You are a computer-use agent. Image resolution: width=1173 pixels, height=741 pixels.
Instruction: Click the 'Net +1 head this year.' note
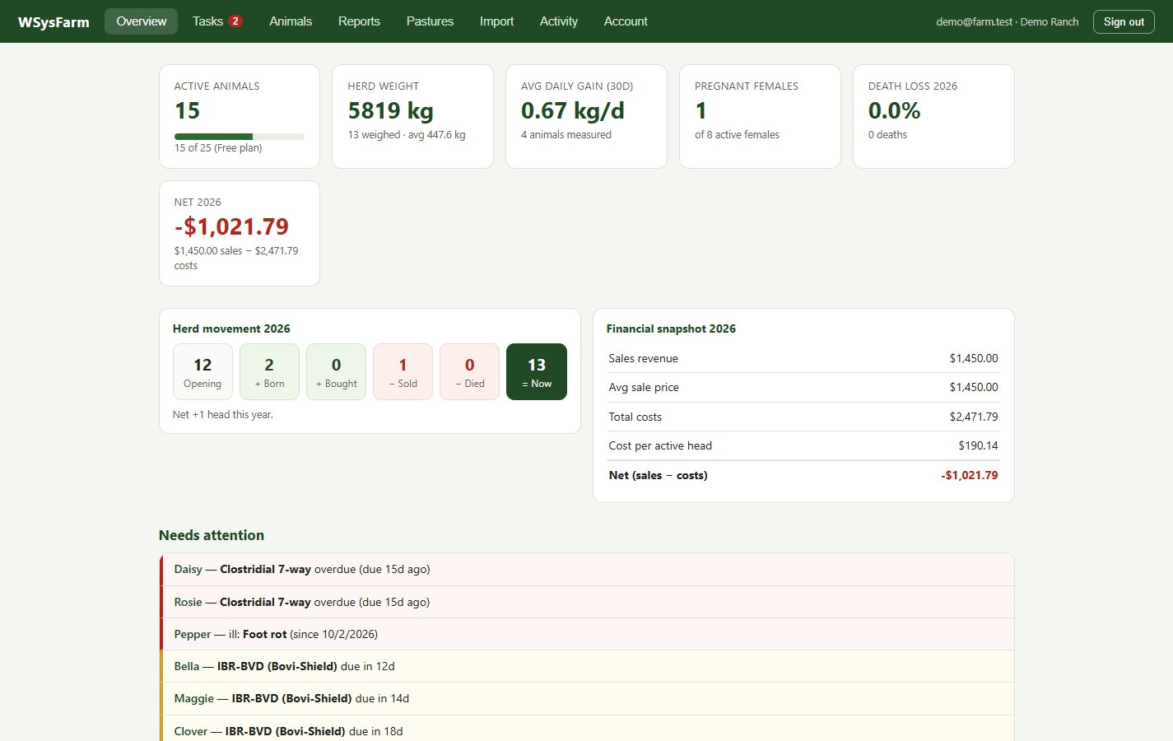[222, 415]
